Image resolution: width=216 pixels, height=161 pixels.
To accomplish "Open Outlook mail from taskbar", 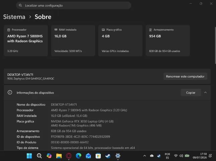I will point(88,156).
